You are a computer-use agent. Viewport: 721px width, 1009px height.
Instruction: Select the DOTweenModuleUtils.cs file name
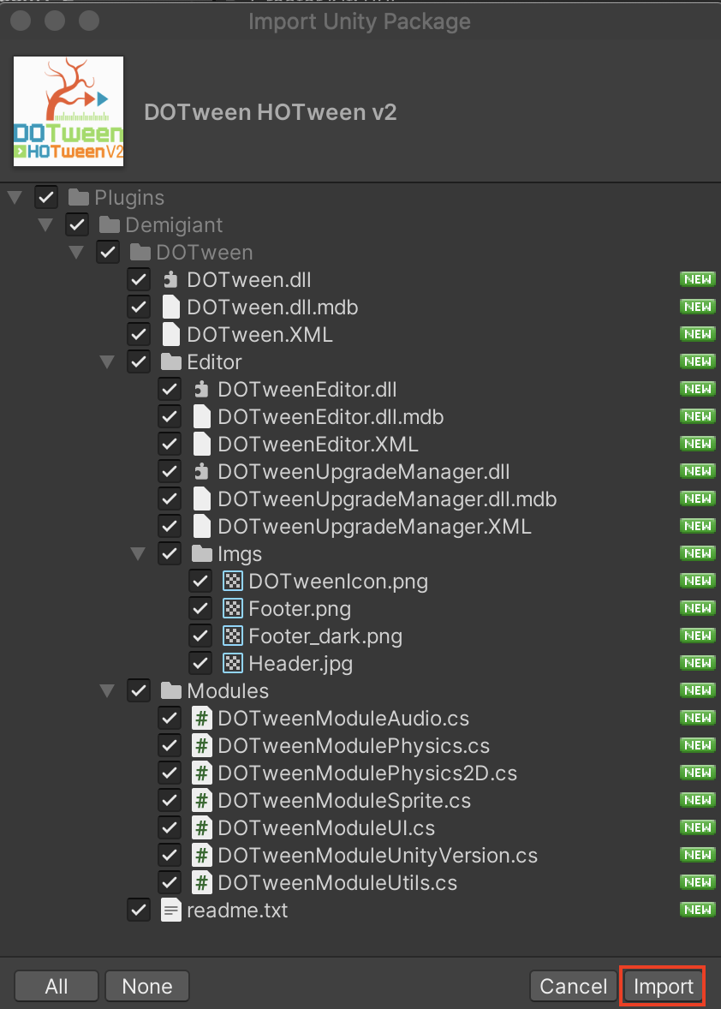337,883
